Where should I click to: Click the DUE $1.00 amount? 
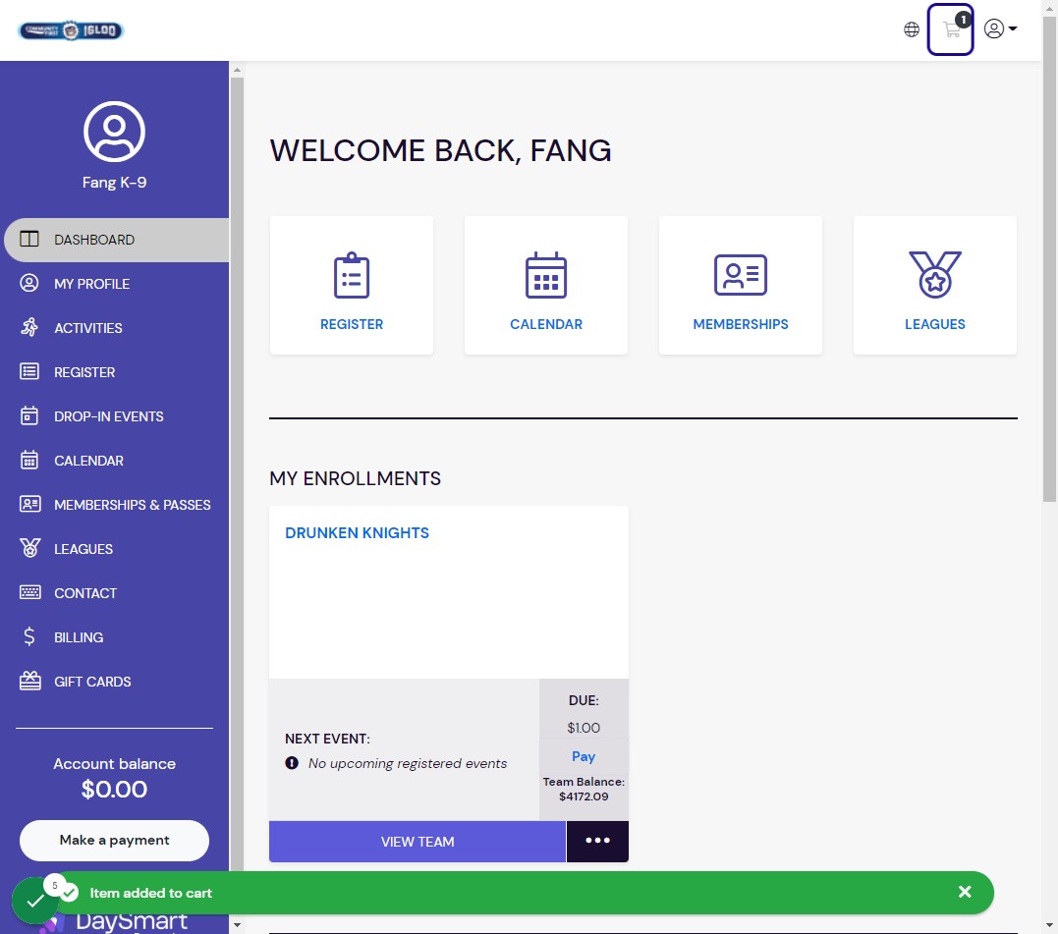(x=584, y=728)
